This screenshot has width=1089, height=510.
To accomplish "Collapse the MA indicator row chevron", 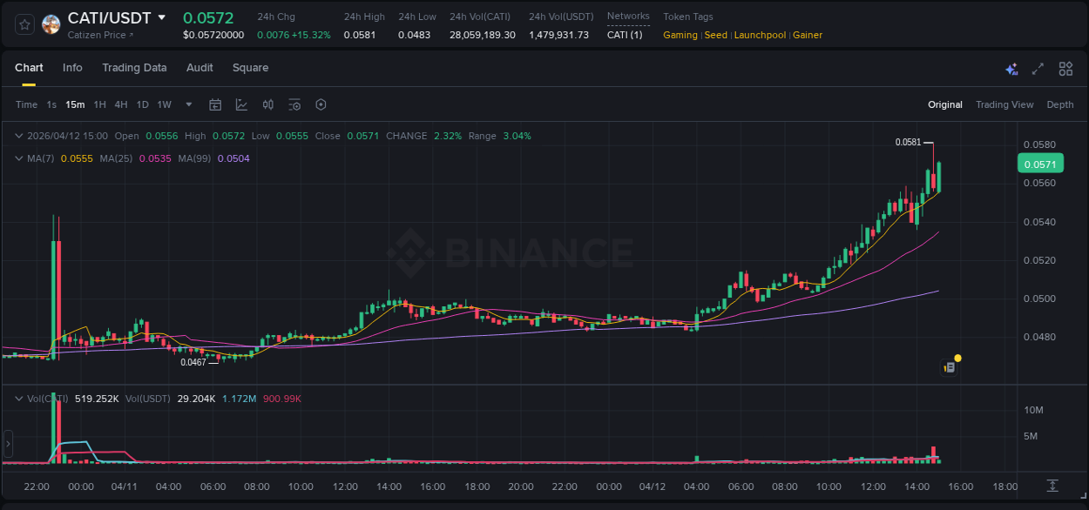I will click(17, 158).
